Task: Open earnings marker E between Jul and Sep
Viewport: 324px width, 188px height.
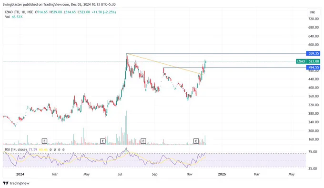Action: coord(143,141)
